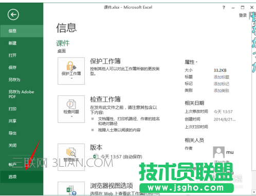Click the 上次打印时间 label

196,127
